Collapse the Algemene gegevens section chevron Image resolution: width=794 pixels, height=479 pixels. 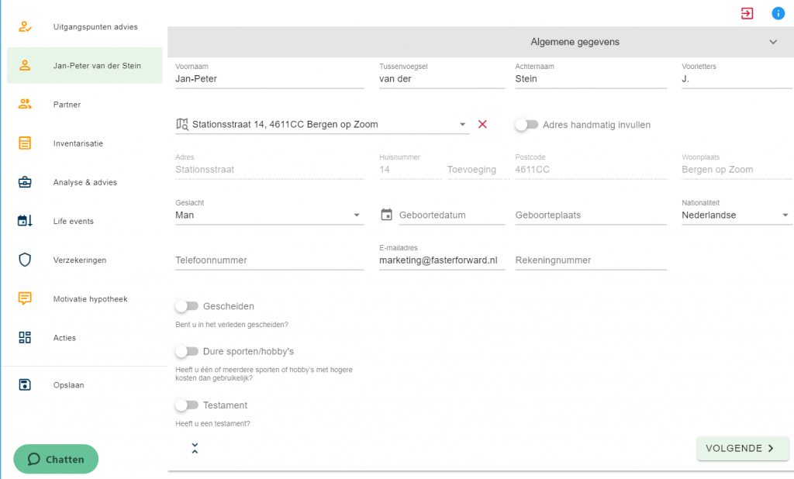point(773,42)
